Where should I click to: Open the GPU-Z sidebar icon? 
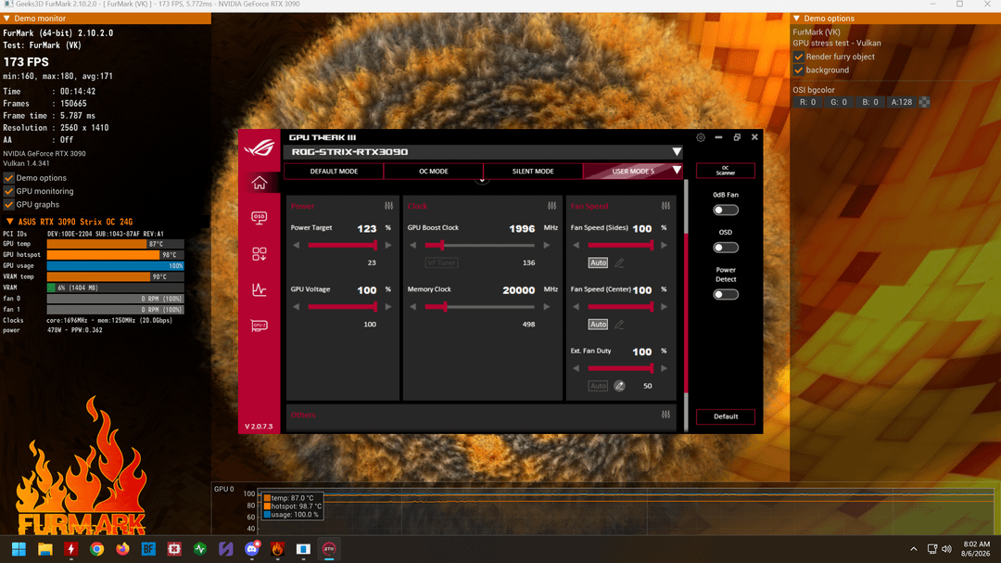(x=260, y=326)
